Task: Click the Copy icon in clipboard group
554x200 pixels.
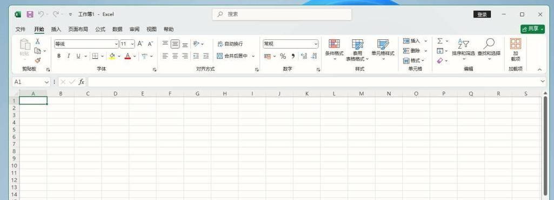Action: click(37, 51)
